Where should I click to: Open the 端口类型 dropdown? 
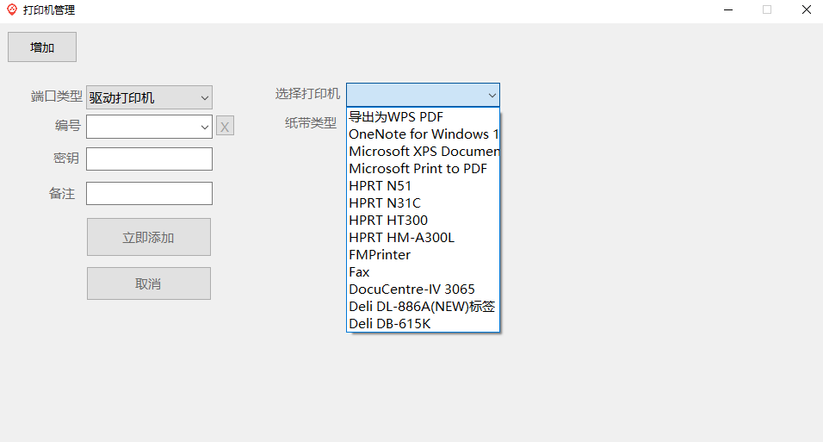[x=149, y=97]
